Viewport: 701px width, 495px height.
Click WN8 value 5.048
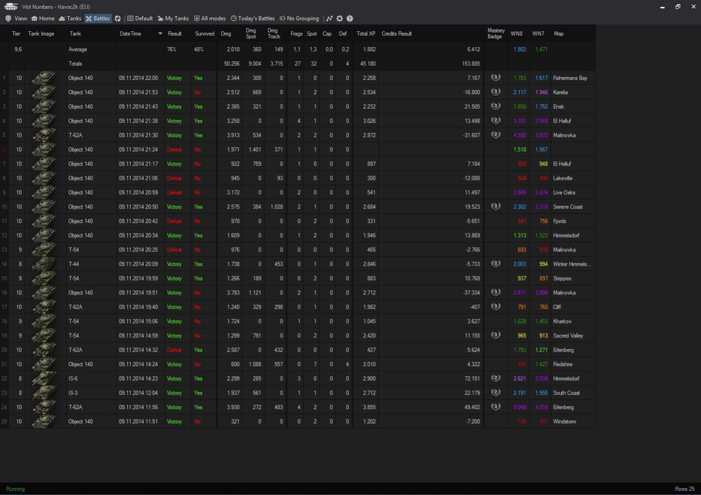point(520,407)
